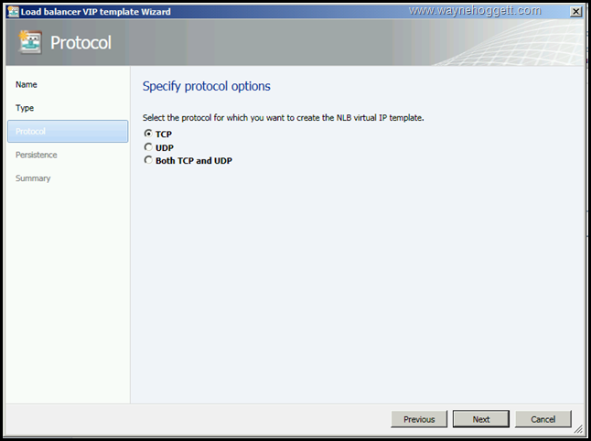This screenshot has height=441, width=591.
Task: Open the Summary step
Action: pyautogui.click(x=33, y=178)
